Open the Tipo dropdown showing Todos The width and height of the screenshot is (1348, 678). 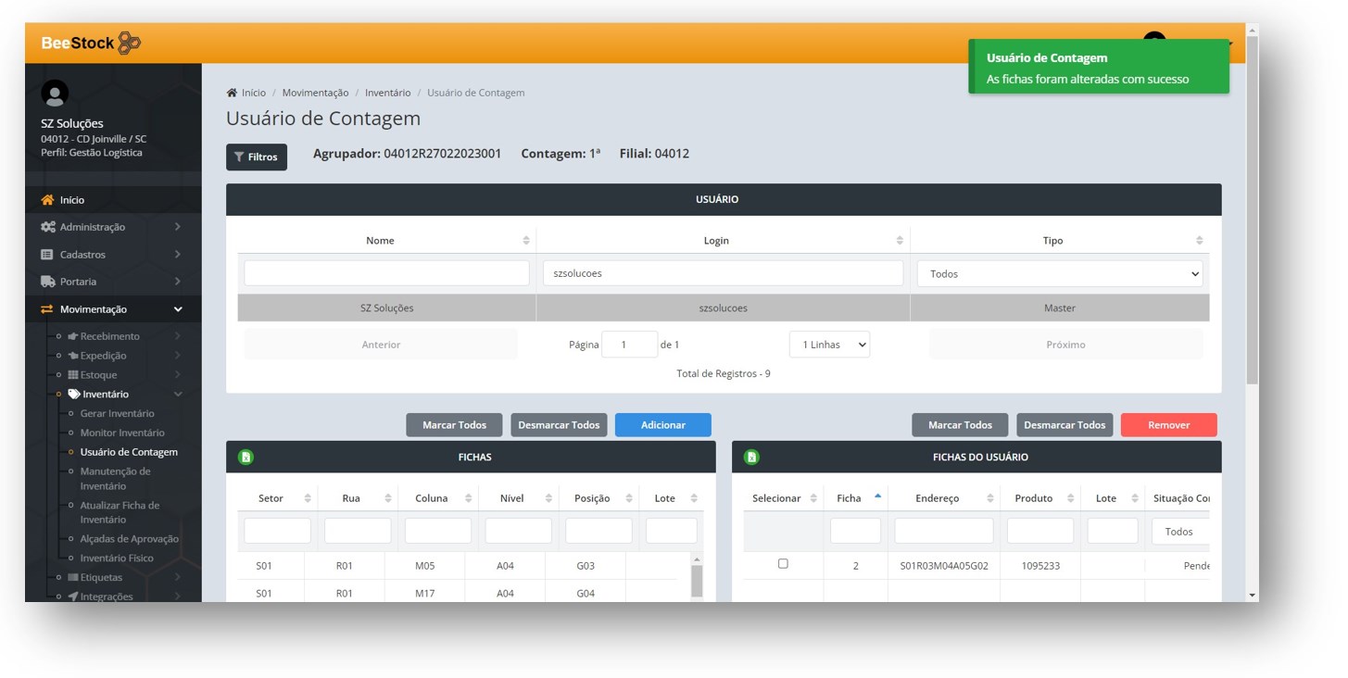pyautogui.click(x=1059, y=274)
